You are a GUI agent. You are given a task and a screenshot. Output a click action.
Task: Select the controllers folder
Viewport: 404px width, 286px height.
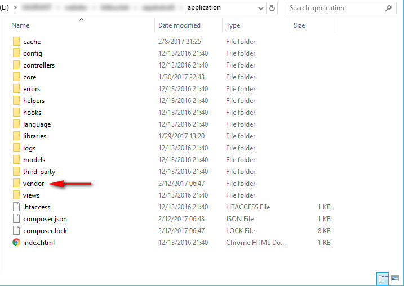(39, 65)
